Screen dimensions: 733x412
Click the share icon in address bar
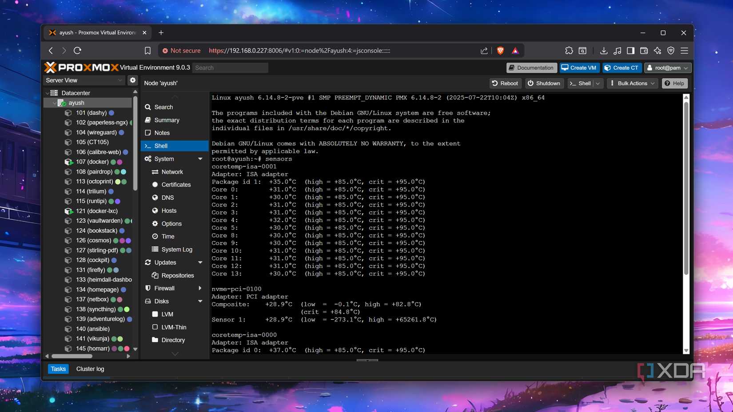click(x=484, y=51)
